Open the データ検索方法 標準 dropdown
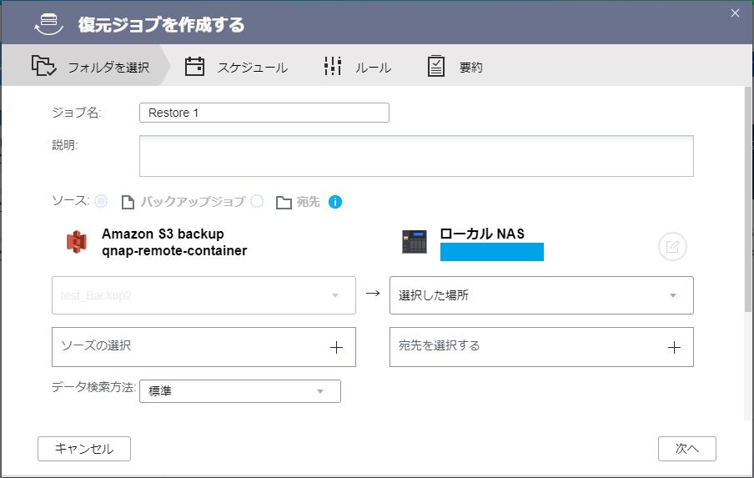Image resolution: width=754 pixels, height=478 pixels. (x=240, y=391)
